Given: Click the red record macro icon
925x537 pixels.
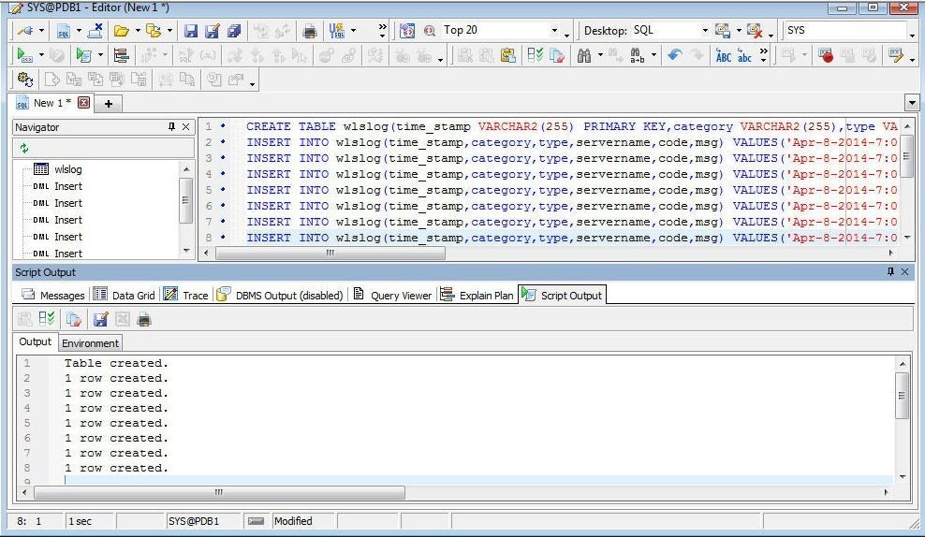Looking at the screenshot, I should click(x=826, y=55).
